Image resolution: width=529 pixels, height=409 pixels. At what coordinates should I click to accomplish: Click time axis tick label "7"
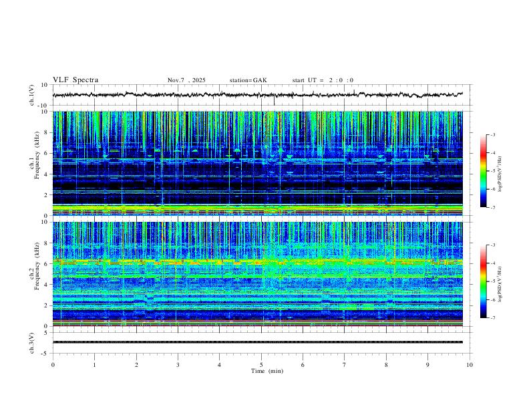345,365
